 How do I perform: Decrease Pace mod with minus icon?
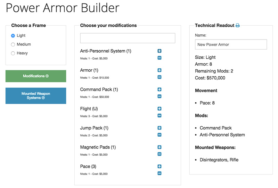(160, 173)
